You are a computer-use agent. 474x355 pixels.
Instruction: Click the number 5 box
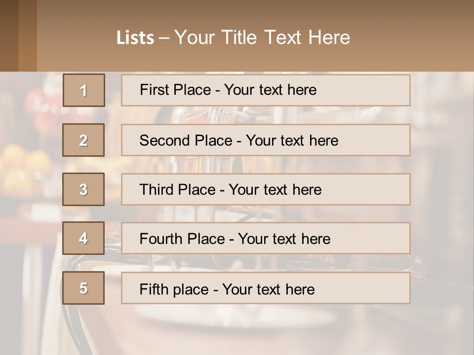coord(83,288)
